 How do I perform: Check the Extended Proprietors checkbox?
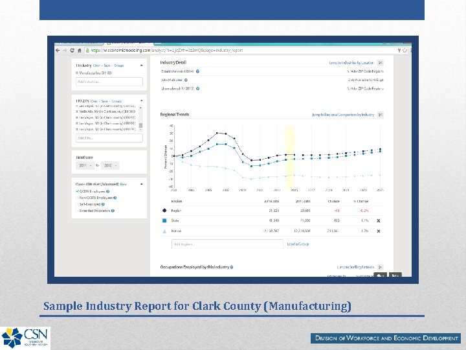[x=77, y=211]
